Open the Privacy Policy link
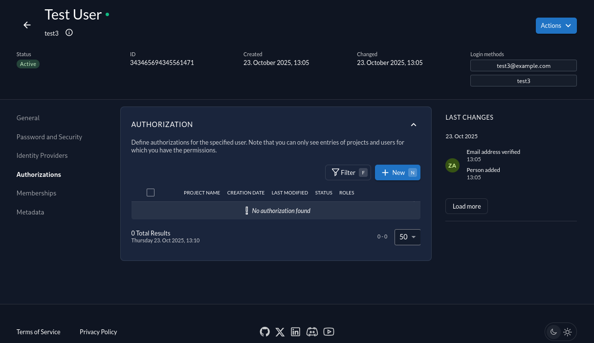The image size is (594, 343). point(98,332)
